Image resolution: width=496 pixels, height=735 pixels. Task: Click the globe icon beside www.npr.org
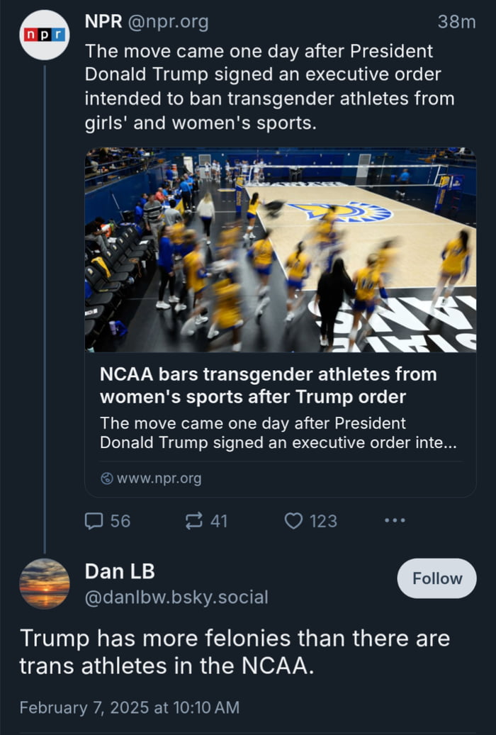pyautogui.click(x=107, y=478)
